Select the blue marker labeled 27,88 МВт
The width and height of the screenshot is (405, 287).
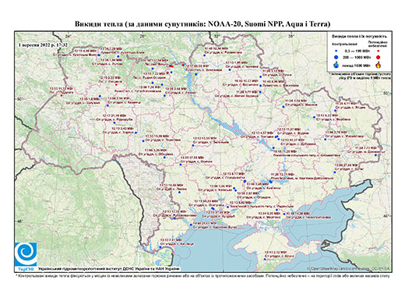tap(335, 172)
